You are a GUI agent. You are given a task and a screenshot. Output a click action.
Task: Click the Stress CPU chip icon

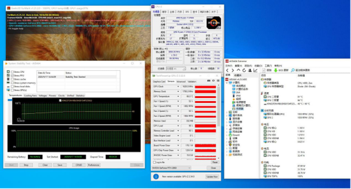(x=8, y=72)
